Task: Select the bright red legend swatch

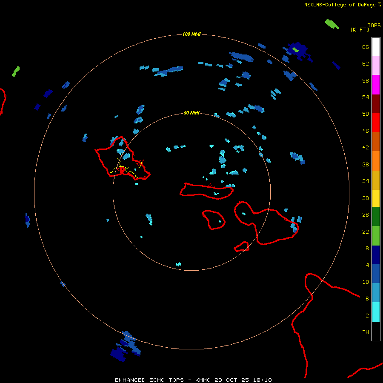Action: coord(376,123)
